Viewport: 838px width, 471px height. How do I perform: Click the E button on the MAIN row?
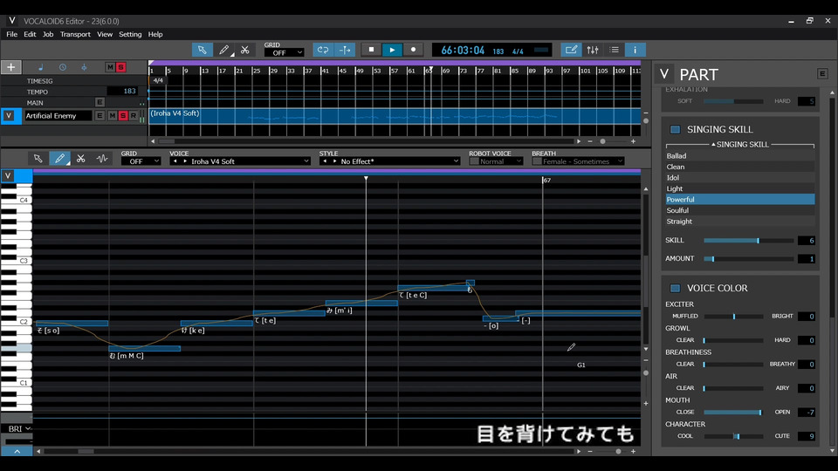[x=100, y=102]
